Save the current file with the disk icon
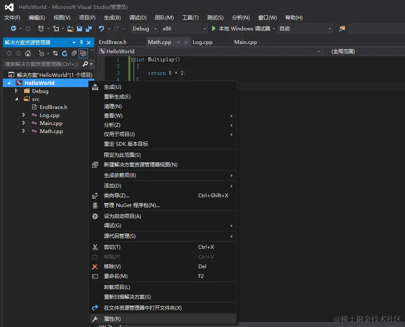 pyautogui.click(x=79, y=29)
